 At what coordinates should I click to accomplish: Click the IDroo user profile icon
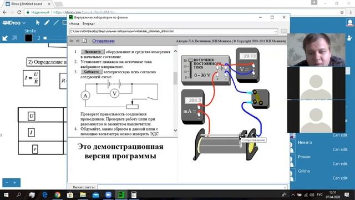[350, 23]
